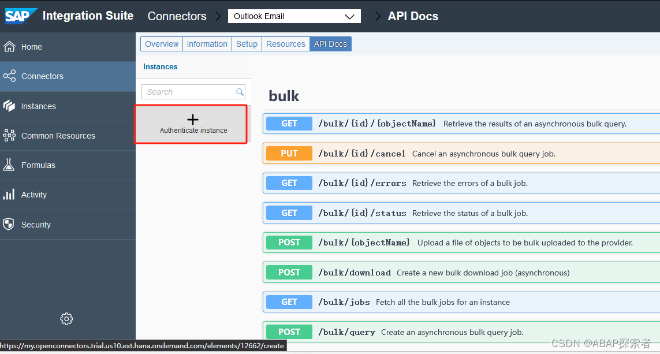Expand POST /bulk/query endpoint
Viewport: 660px width, 354px height.
coord(461,331)
